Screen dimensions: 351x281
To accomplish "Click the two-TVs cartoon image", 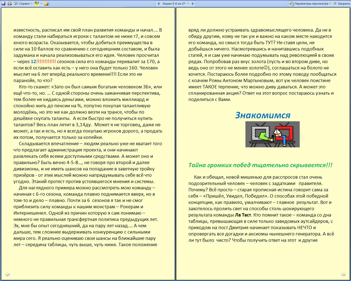I will tap(272, 134).
